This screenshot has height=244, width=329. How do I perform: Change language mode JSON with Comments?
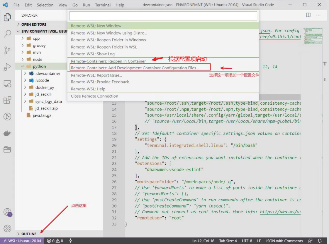click(284, 241)
